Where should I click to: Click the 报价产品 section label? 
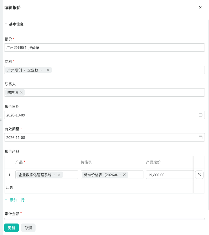[x=12, y=151]
